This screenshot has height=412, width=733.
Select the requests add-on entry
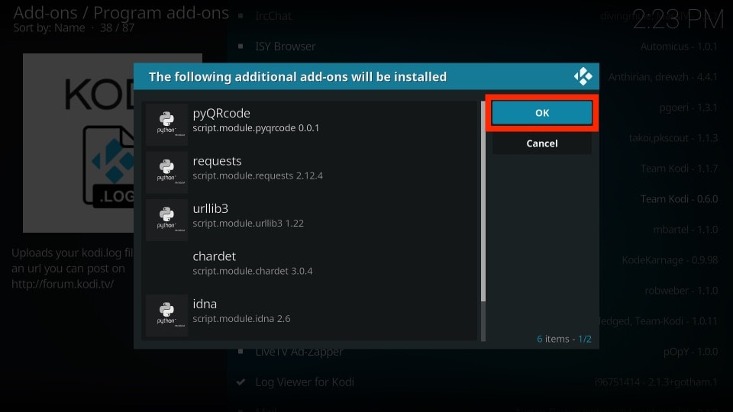311,172
